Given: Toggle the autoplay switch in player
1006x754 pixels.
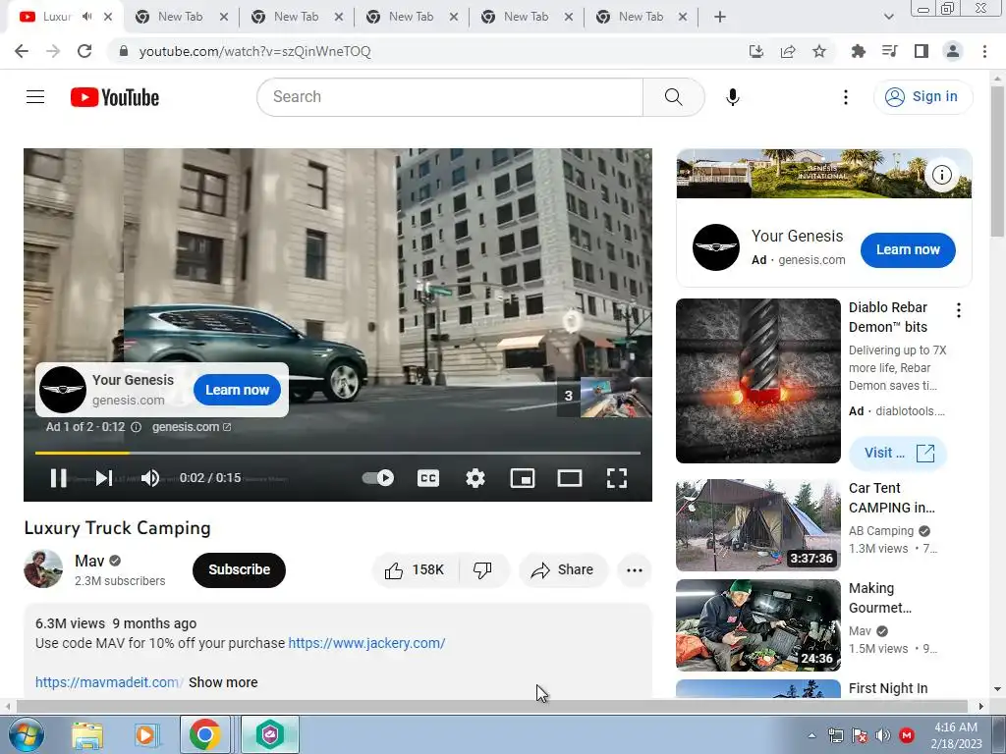Looking at the screenshot, I should pos(378,478).
